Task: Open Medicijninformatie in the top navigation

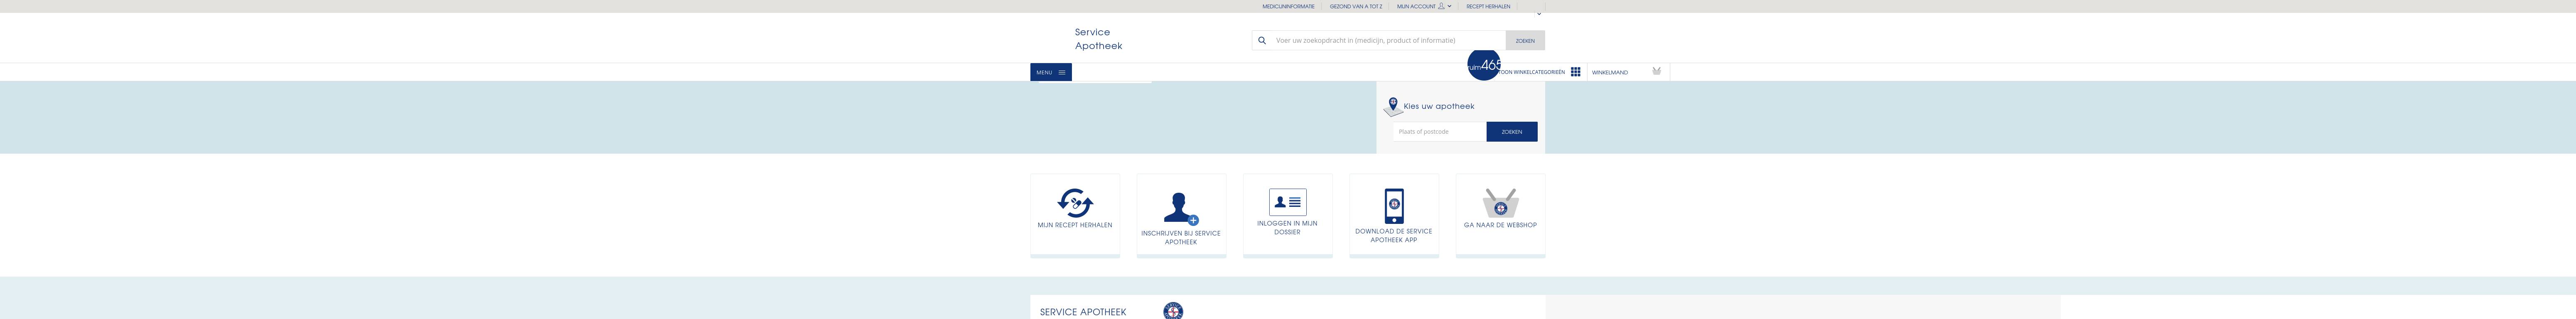Action: pos(1288,6)
